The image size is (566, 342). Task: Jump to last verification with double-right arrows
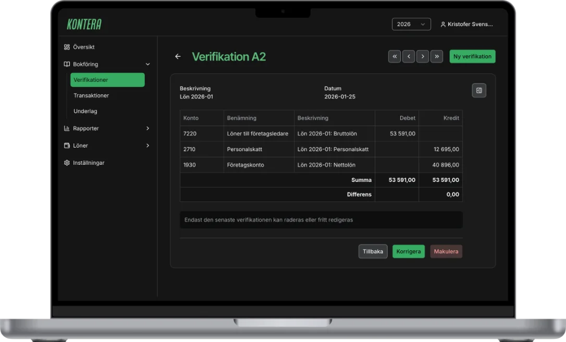coord(437,56)
